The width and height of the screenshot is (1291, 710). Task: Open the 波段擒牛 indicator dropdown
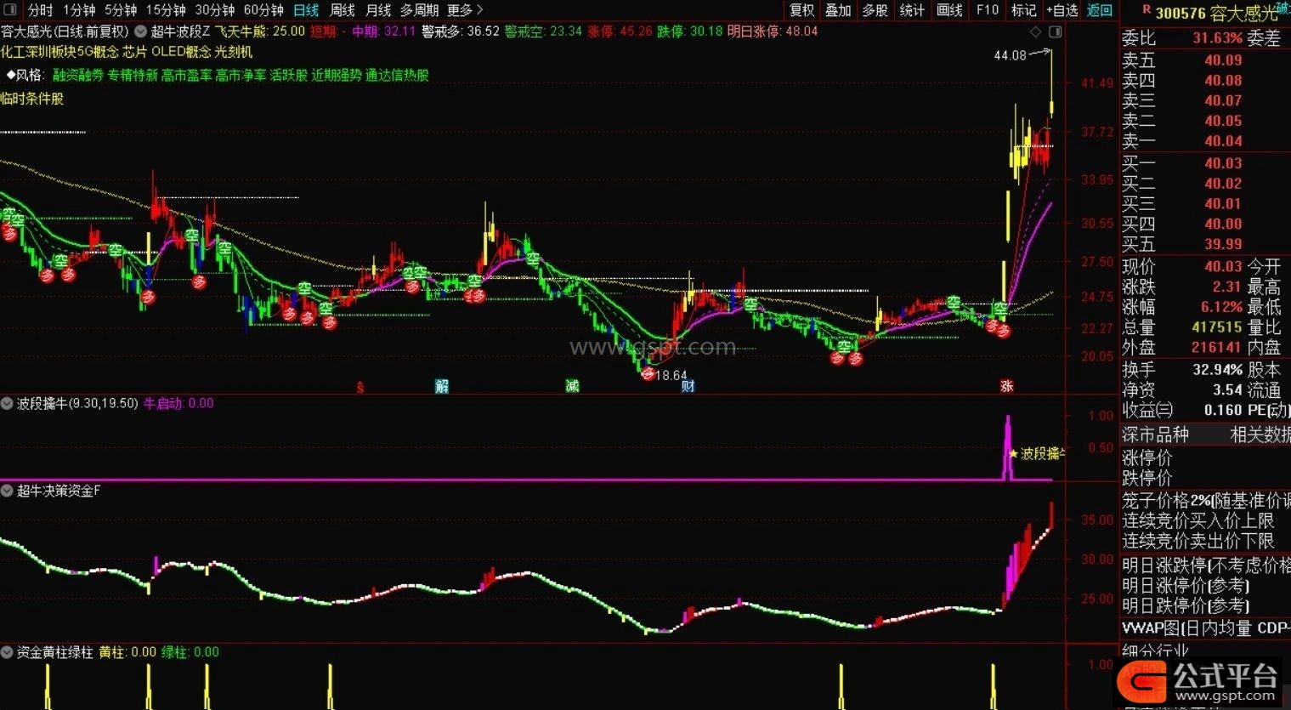pyautogui.click(x=7, y=403)
